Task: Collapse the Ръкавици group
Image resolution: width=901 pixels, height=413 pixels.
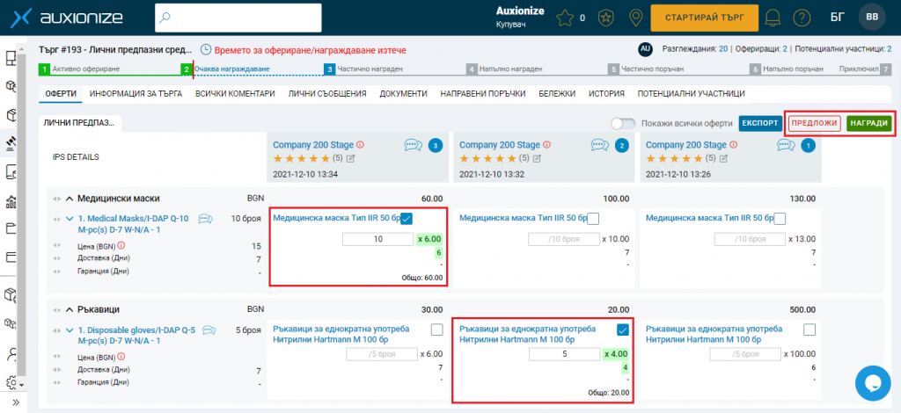Action: 68,309
